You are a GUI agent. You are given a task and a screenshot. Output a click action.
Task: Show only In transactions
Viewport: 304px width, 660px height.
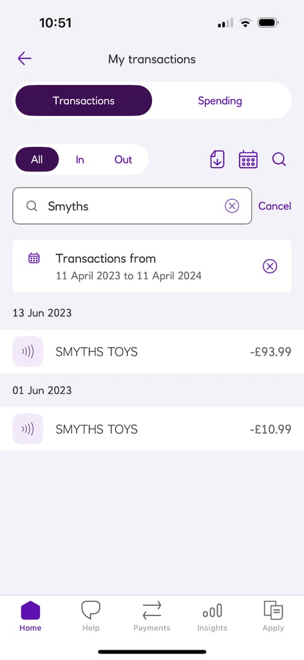coord(80,160)
